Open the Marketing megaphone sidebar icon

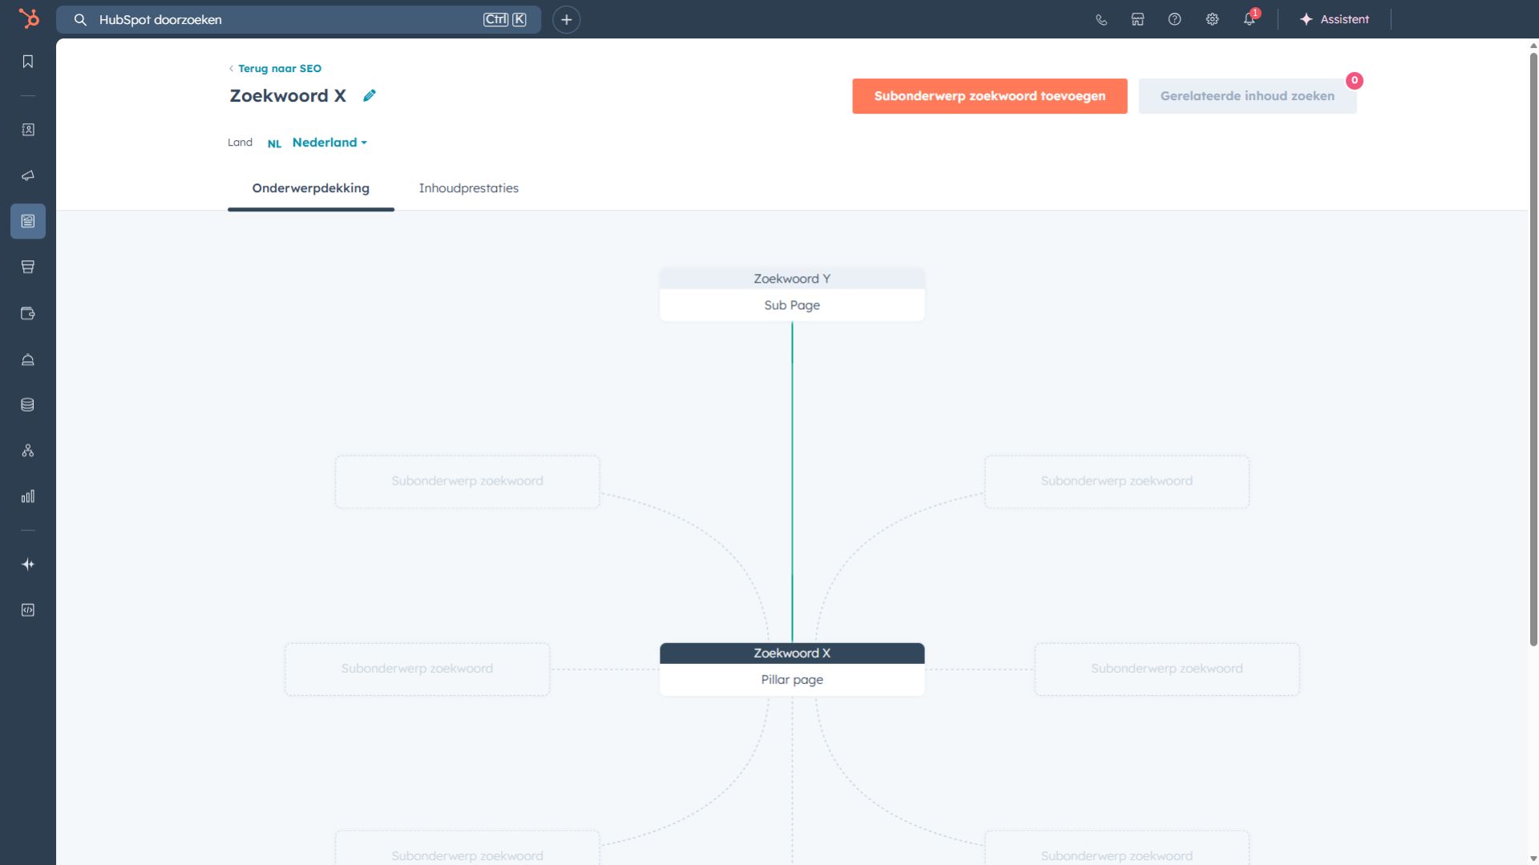[x=28, y=175]
